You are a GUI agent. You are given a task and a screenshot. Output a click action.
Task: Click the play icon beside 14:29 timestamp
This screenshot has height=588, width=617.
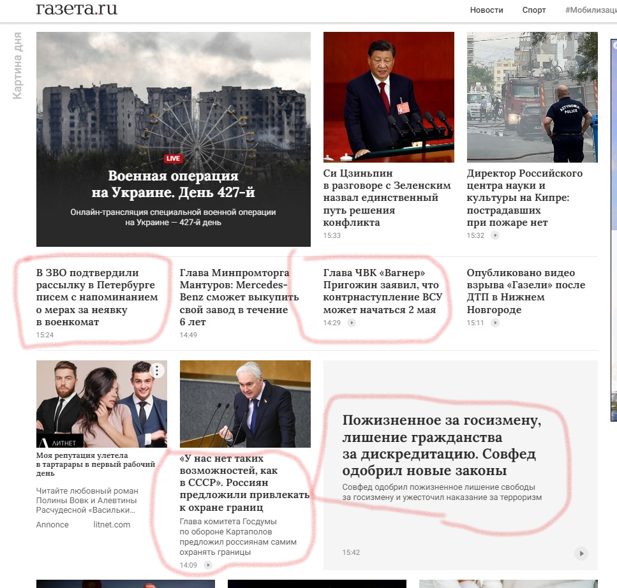pyautogui.click(x=352, y=323)
